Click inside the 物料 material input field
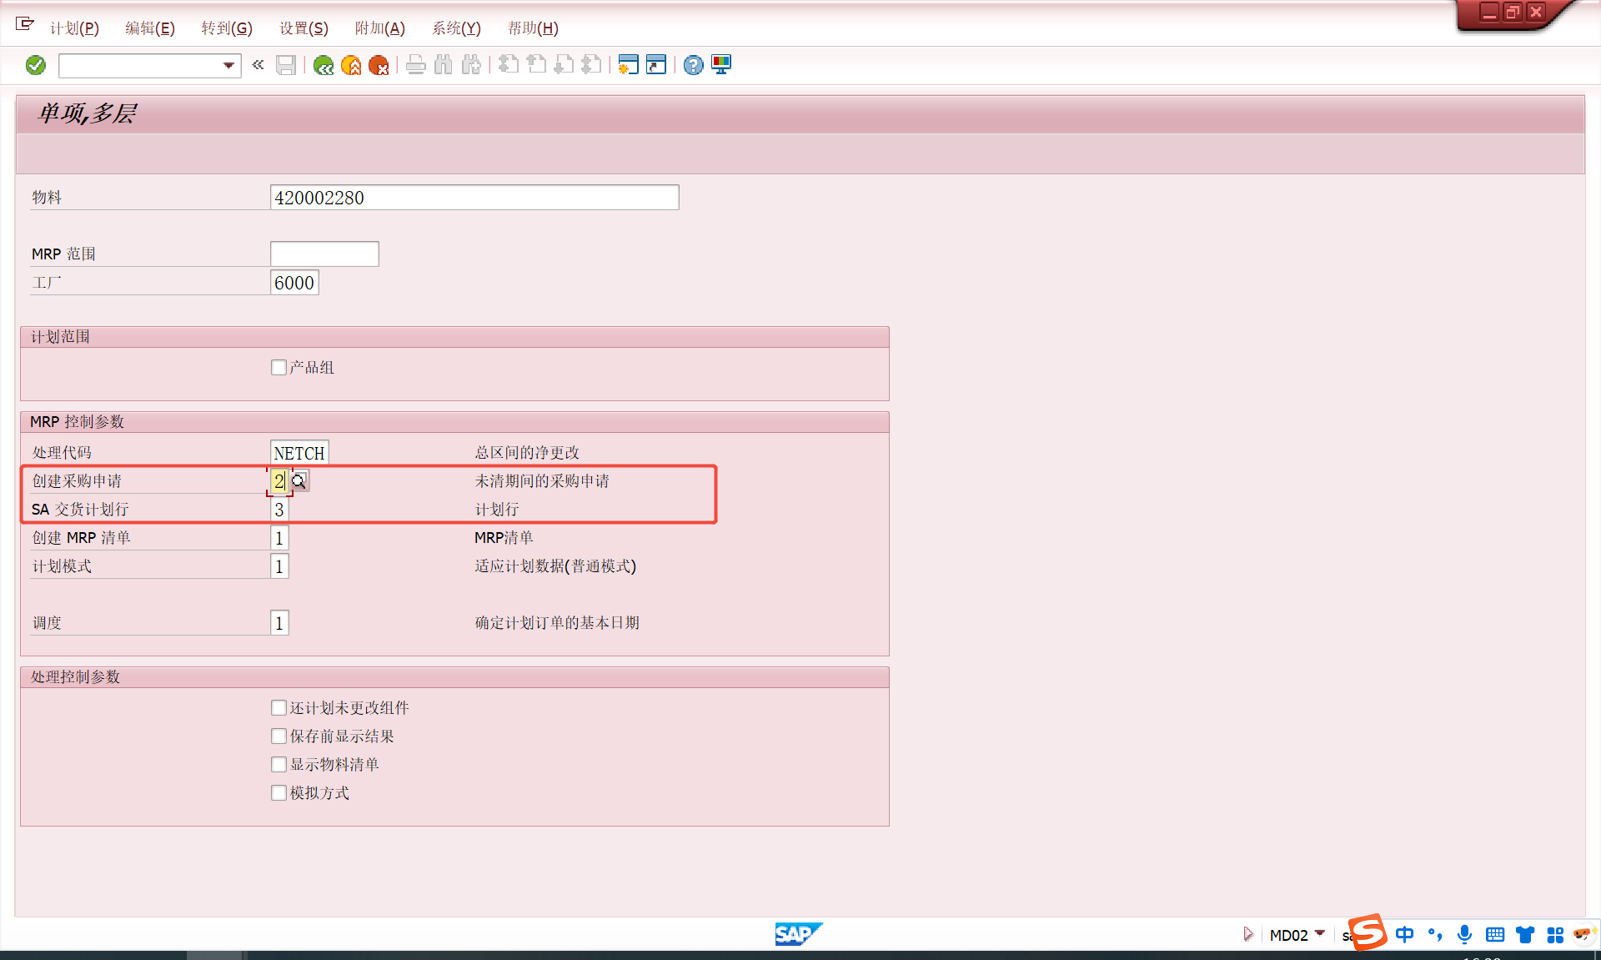This screenshot has height=960, width=1601. 474,197
